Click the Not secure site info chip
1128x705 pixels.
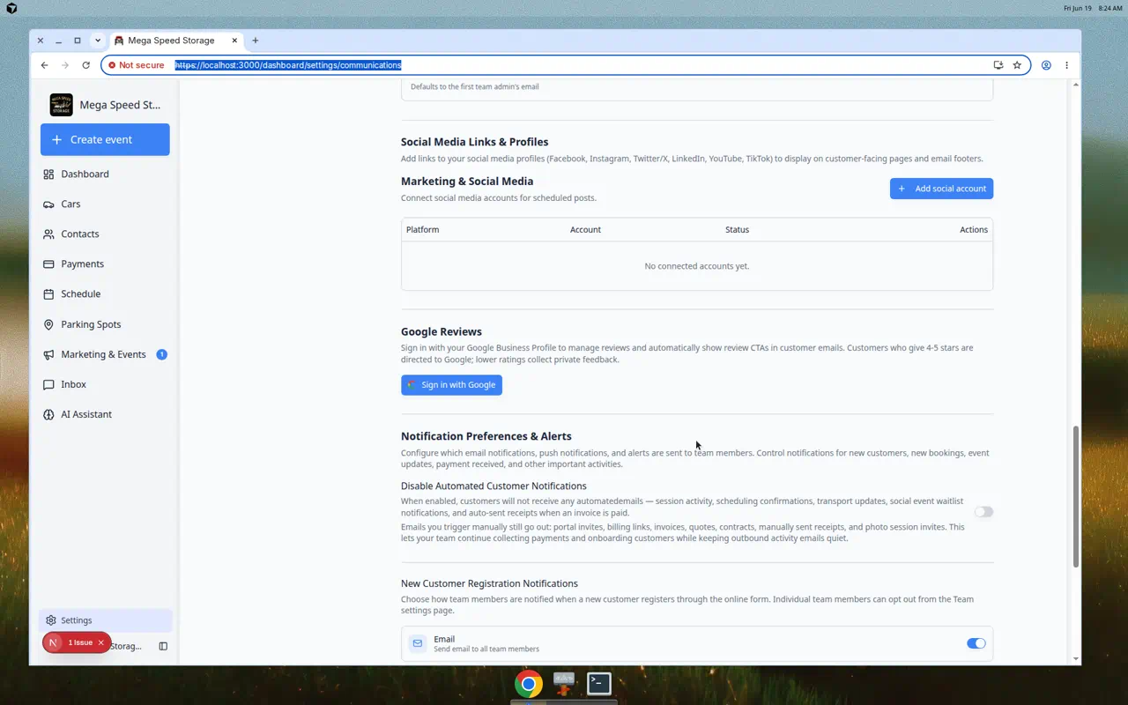(137, 65)
